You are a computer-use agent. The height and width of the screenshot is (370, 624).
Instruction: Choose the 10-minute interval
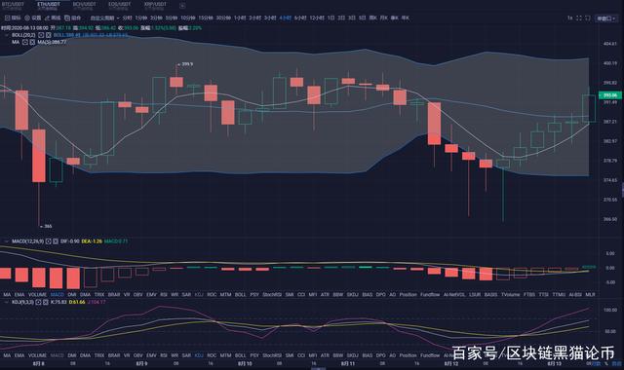(188, 18)
